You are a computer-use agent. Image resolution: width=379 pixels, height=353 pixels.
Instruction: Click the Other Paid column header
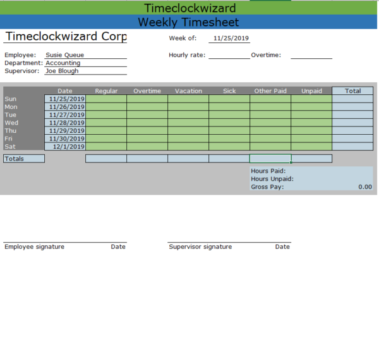click(x=270, y=91)
